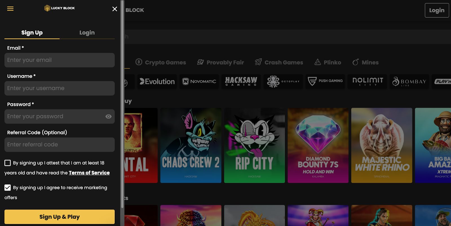The height and width of the screenshot is (226, 451).
Task: Click the Email input field
Action: (x=59, y=60)
